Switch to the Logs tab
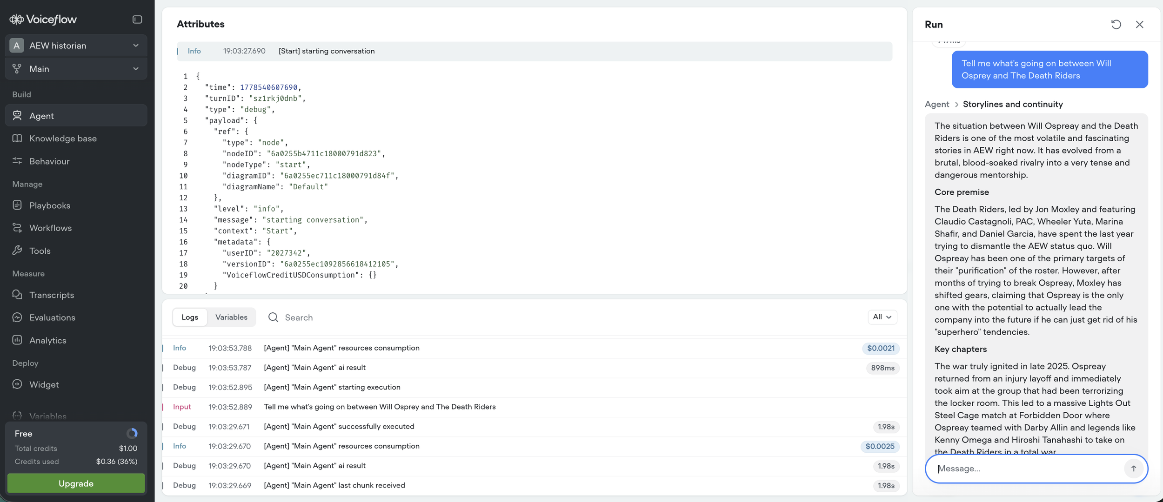The width and height of the screenshot is (1163, 502). [x=190, y=317]
